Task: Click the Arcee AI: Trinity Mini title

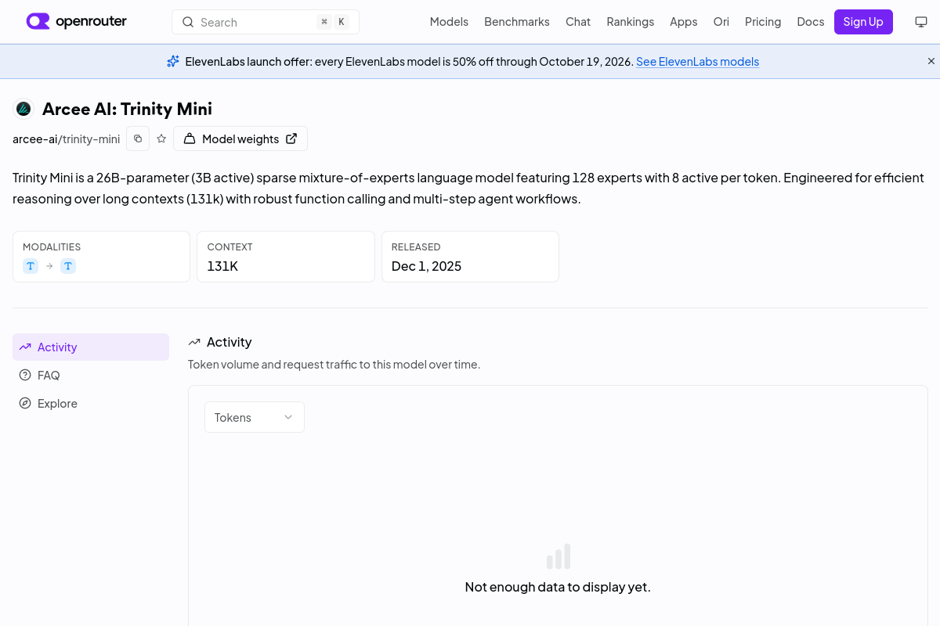Action: (127, 109)
